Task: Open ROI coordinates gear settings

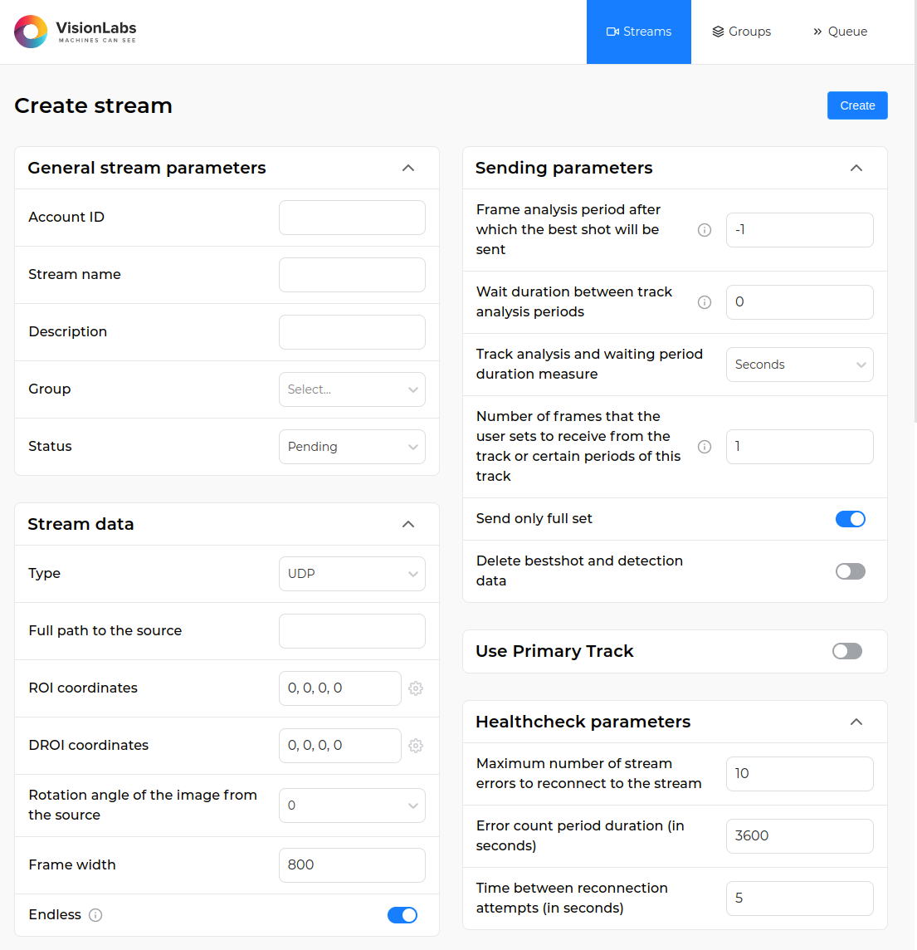Action: coord(416,688)
